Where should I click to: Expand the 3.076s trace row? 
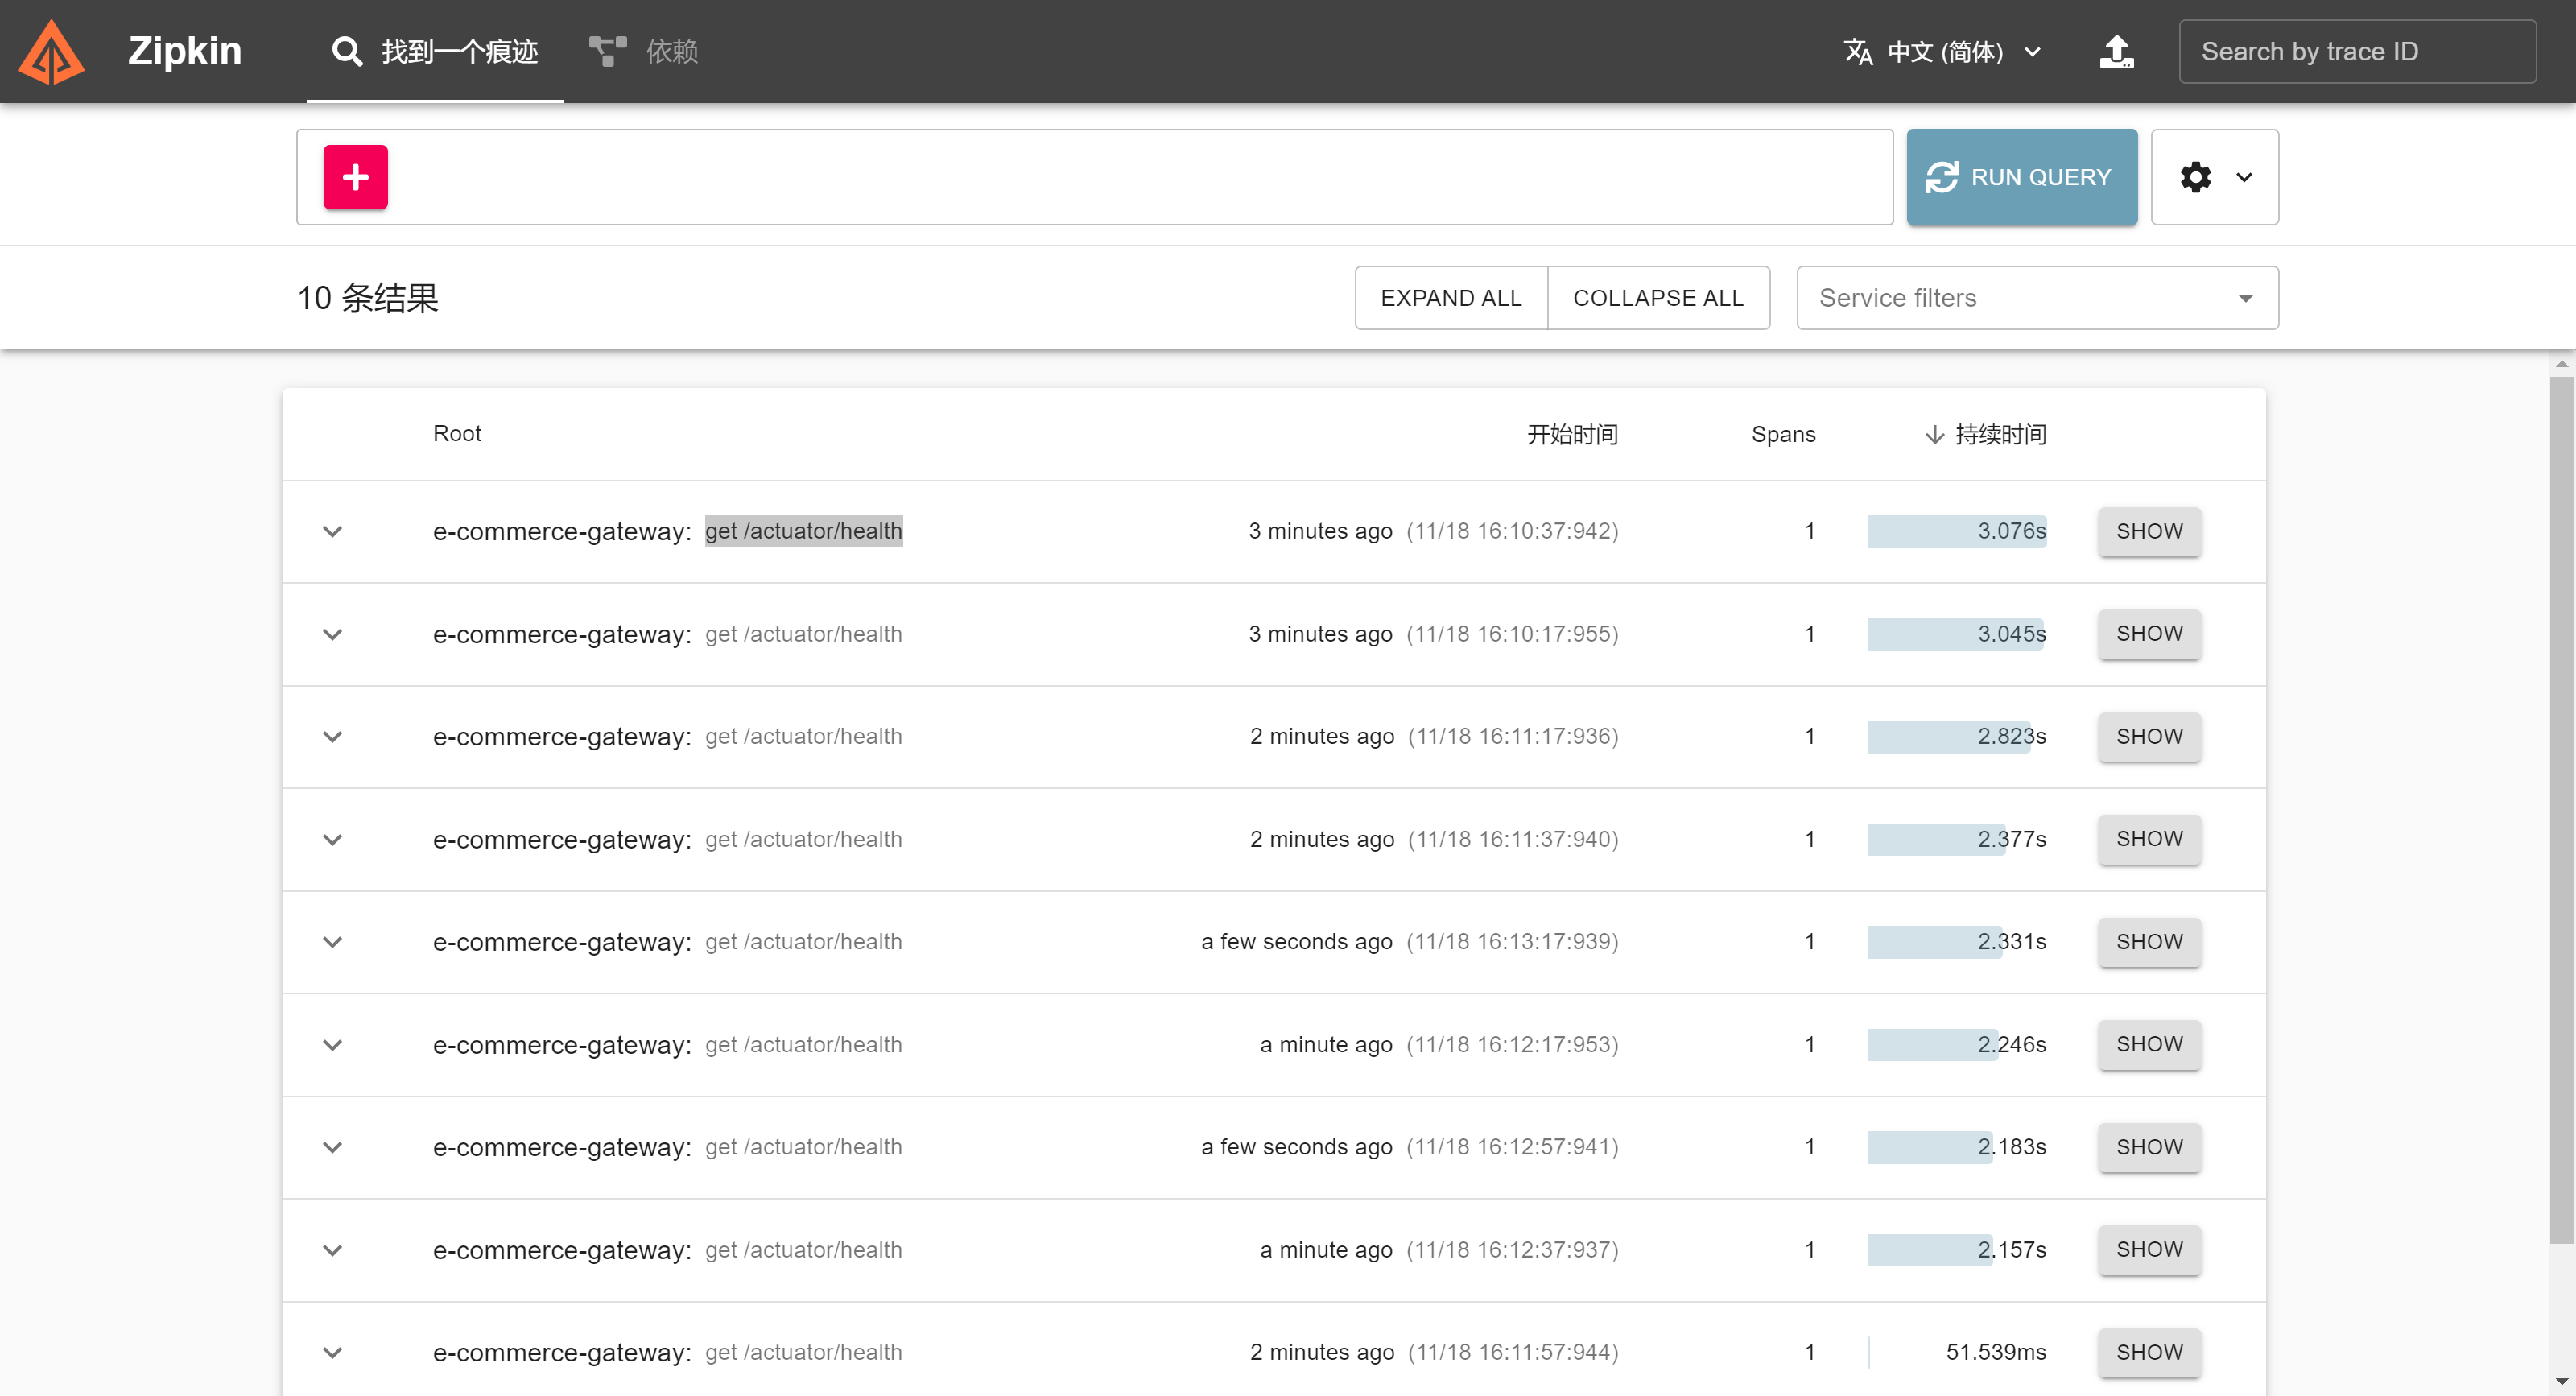(x=333, y=531)
